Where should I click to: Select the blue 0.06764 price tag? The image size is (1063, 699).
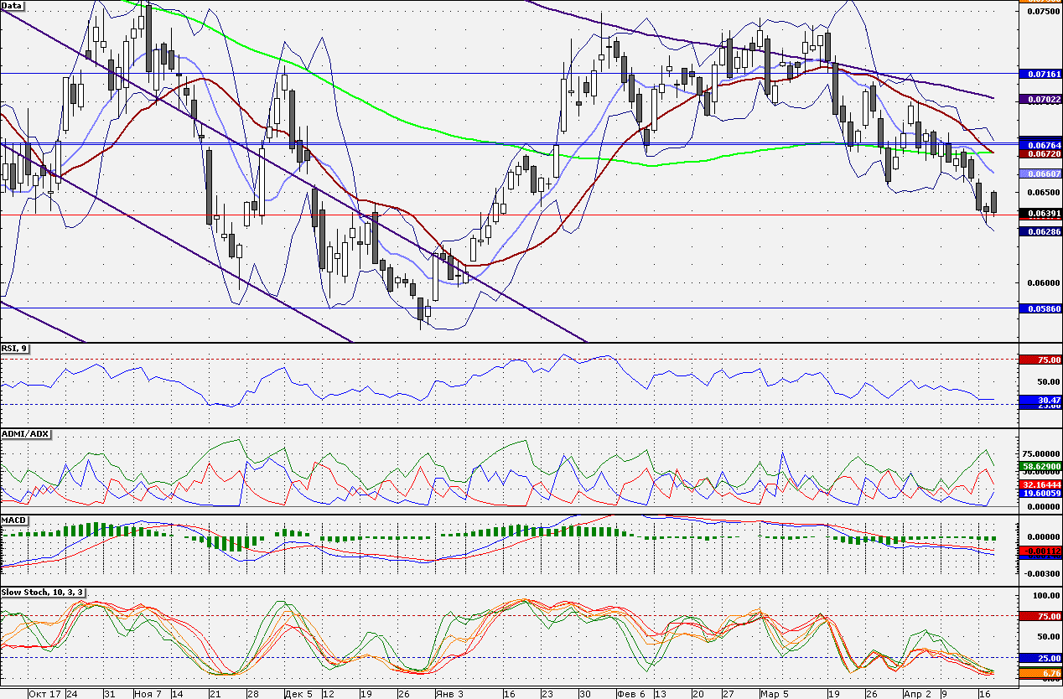1040,144
